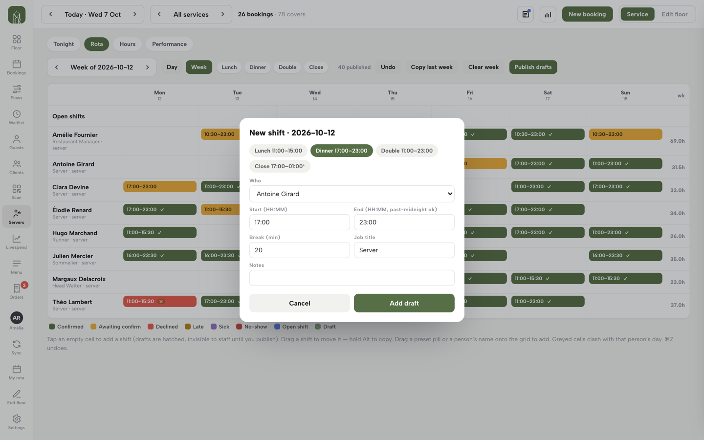Viewport: 704px width, 440px height.
Task: Select Dinner 17:00–23:00 preset in dialog
Action: click(341, 151)
